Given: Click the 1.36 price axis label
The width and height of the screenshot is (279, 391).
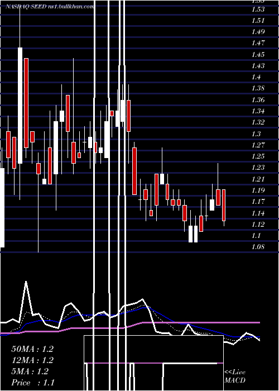Looking at the screenshot, I should pos(258,100).
